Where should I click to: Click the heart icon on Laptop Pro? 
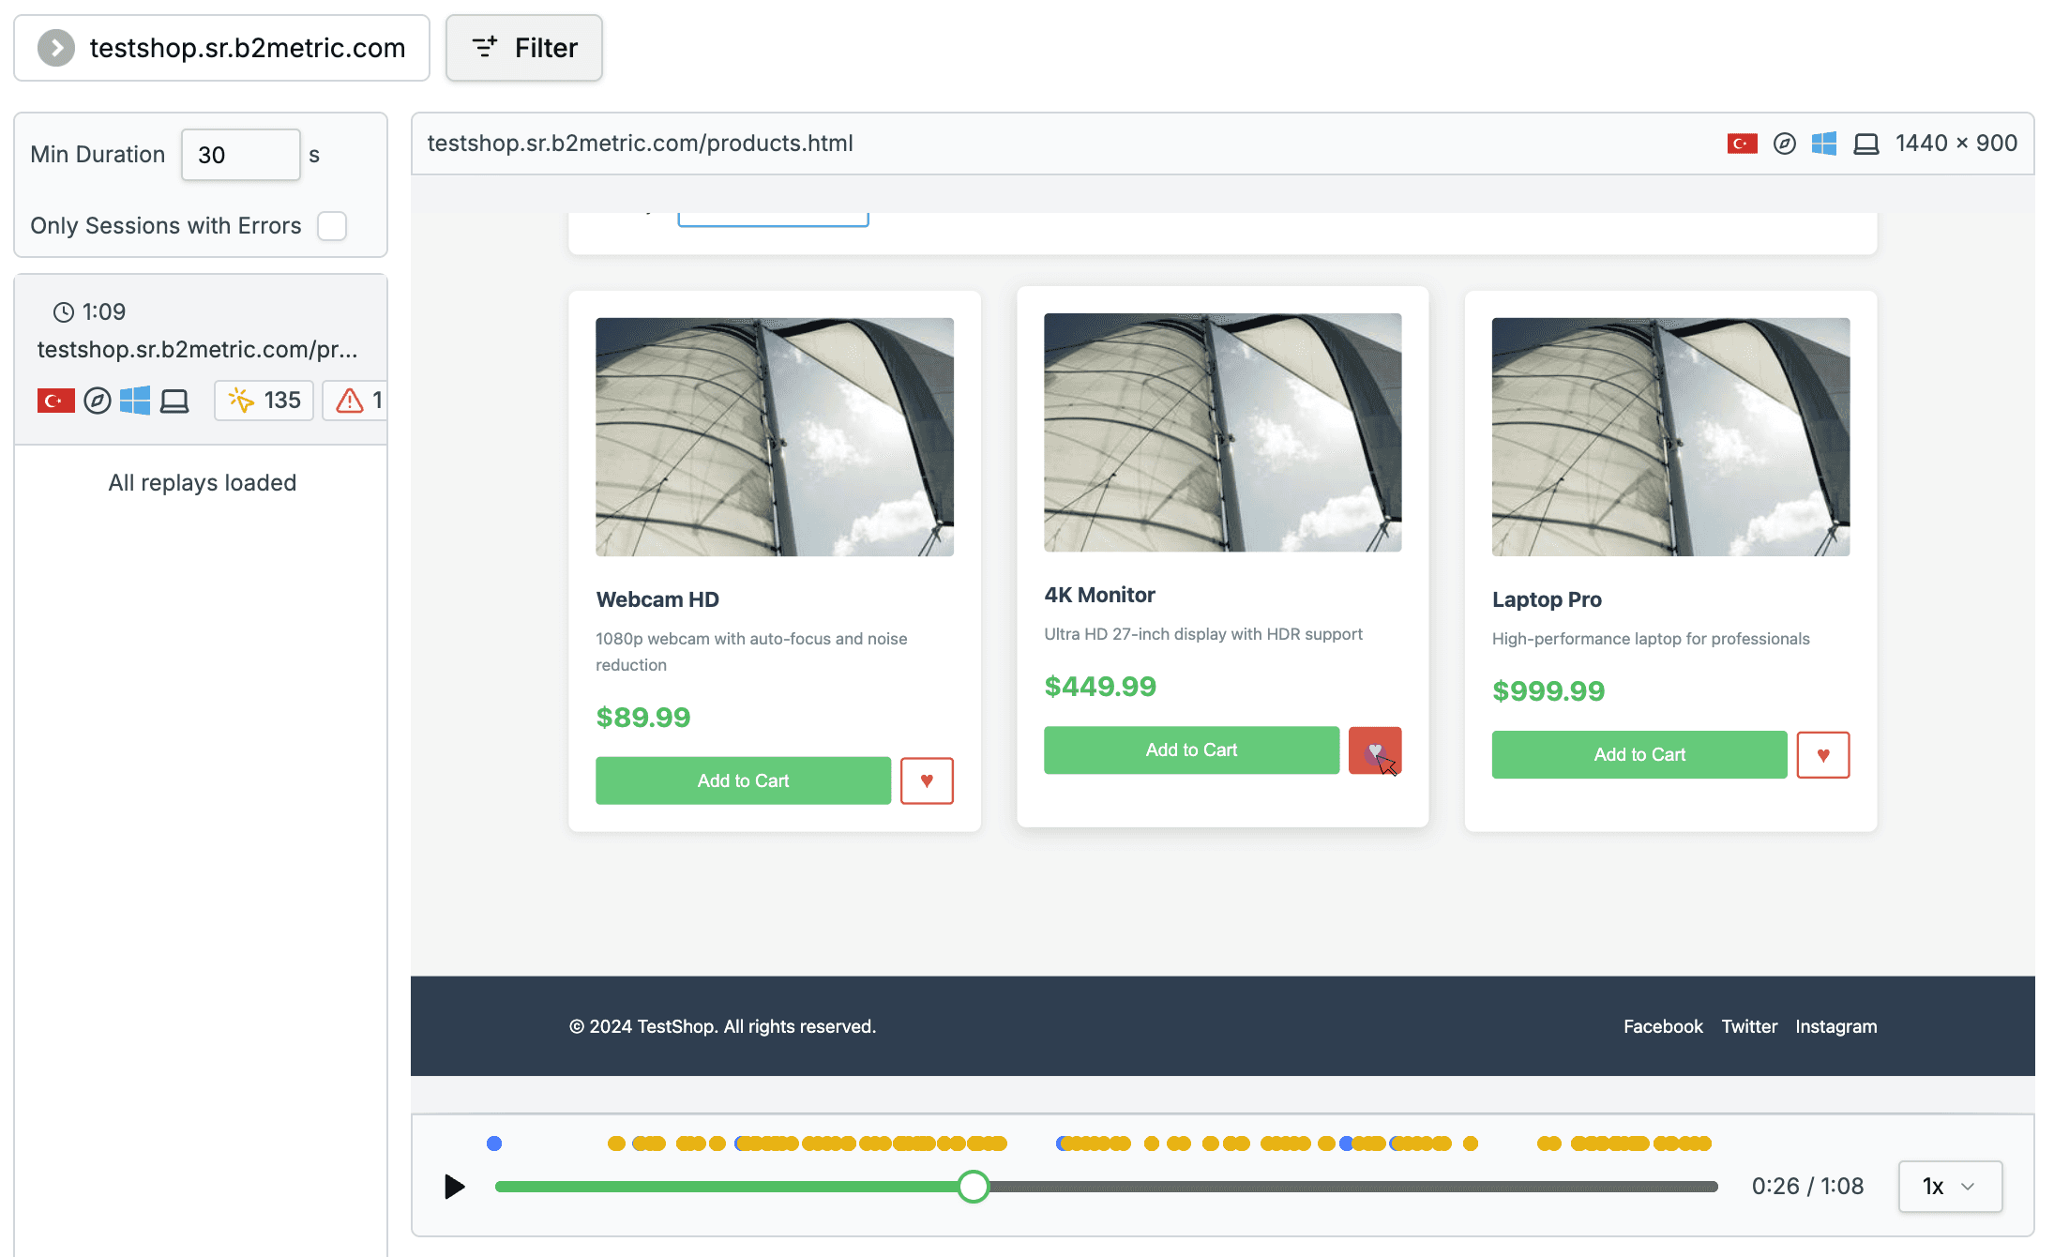pos(1822,755)
